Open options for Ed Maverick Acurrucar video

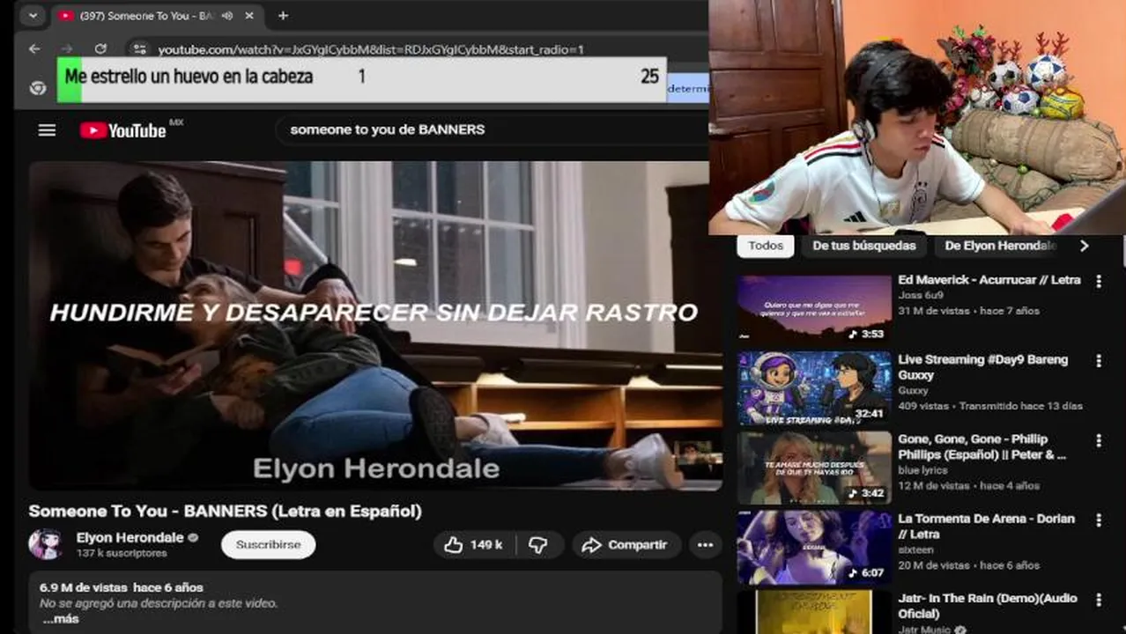tap(1098, 282)
